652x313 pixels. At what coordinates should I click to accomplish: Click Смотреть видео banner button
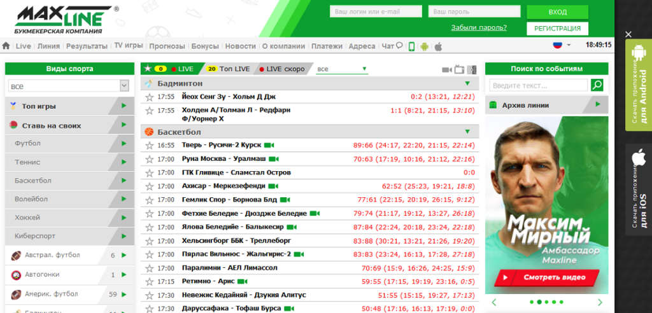pos(546,277)
